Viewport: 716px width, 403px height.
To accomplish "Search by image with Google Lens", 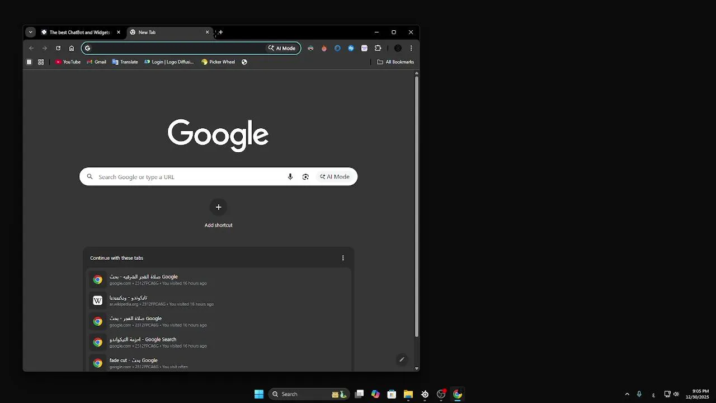I will click(305, 177).
